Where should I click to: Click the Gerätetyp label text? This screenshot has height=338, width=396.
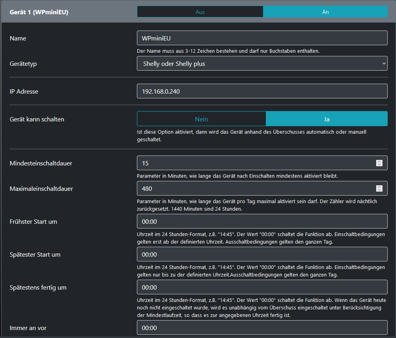click(x=23, y=63)
